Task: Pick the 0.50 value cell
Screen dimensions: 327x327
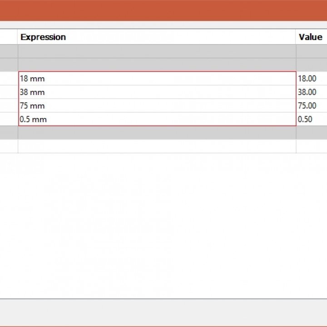Action: pos(312,119)
